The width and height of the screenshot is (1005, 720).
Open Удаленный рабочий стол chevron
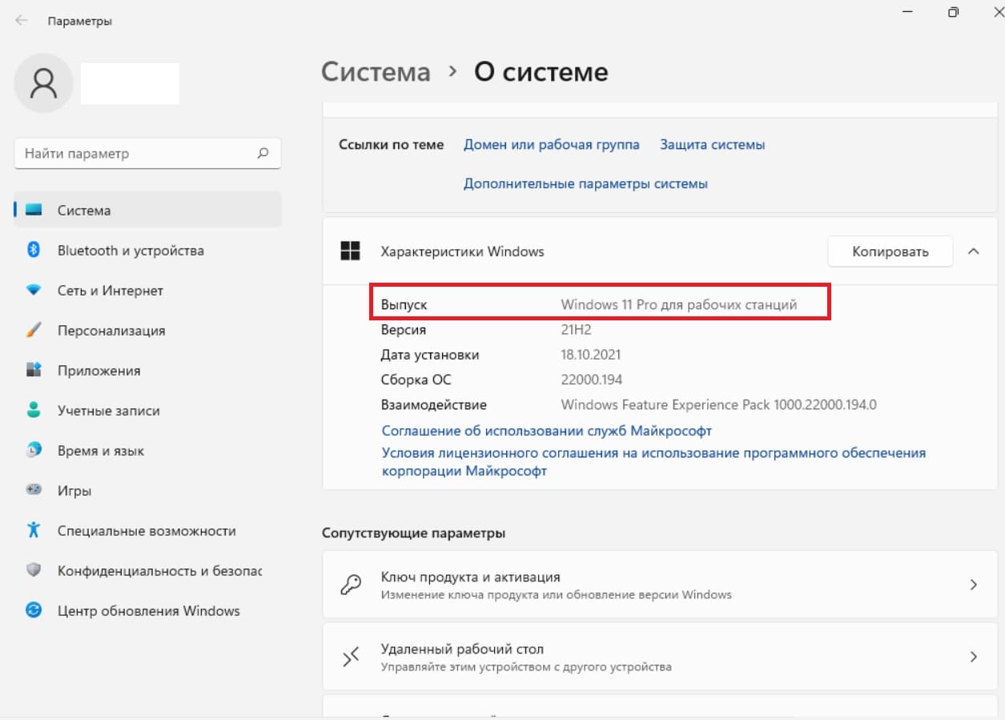coord(974,657)
